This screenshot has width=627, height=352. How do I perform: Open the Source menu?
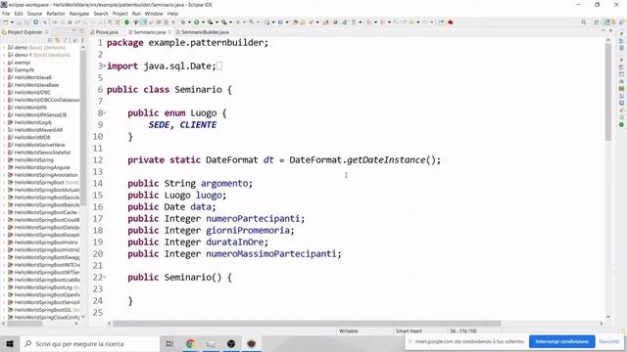(x=34, y=14)
